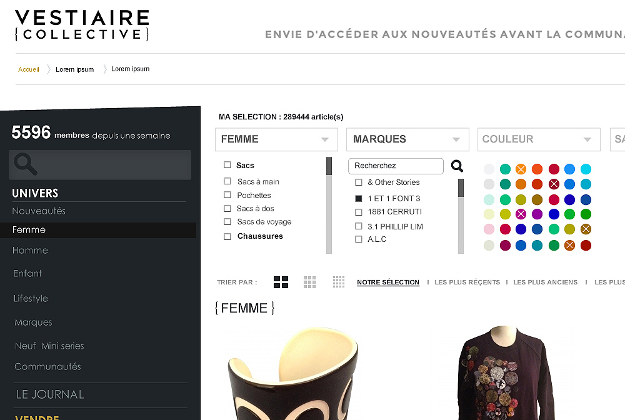Open the black cuff bracelet product image
Viewport: 625px width, 420px height.
(293, 373)
